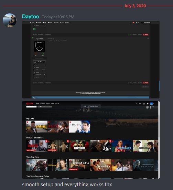Screen dimensions: 173x190
Task: Click the Daytoo username in the message header
Action: (x=30, y=17)
